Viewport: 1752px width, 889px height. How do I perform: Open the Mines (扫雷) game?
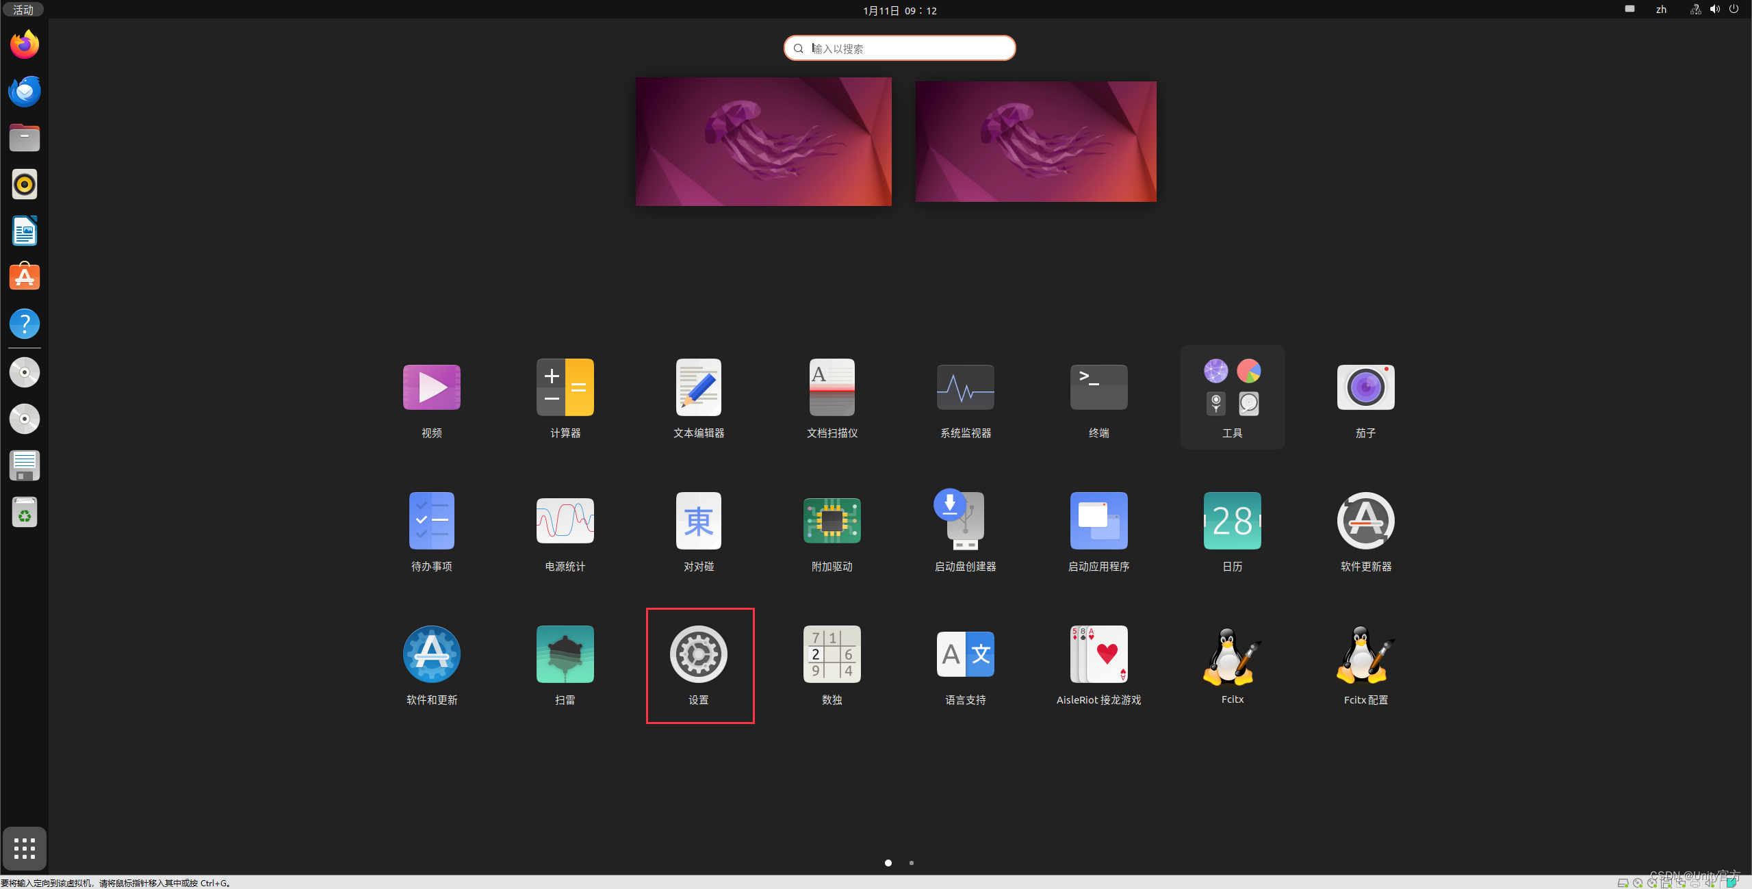pyautogui.click(x=565, y=654)
